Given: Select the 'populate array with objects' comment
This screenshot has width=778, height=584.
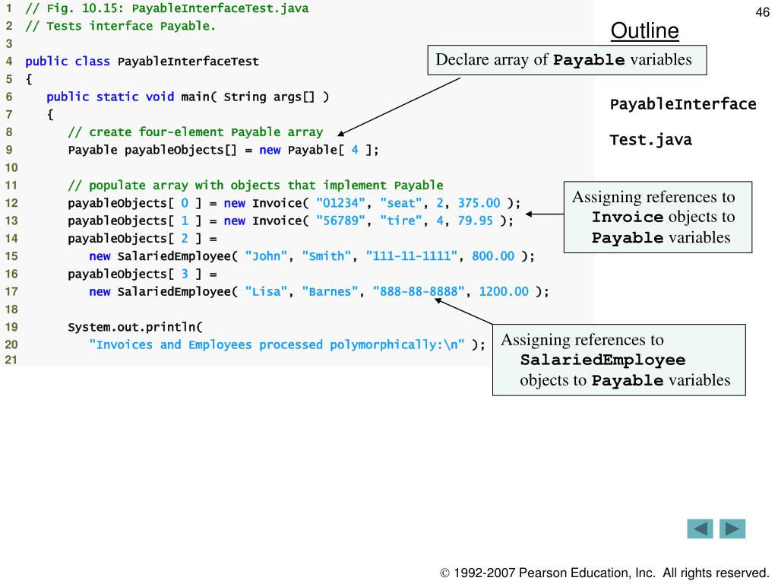Looking at the screenshot, I should click(x=255, y=186).
